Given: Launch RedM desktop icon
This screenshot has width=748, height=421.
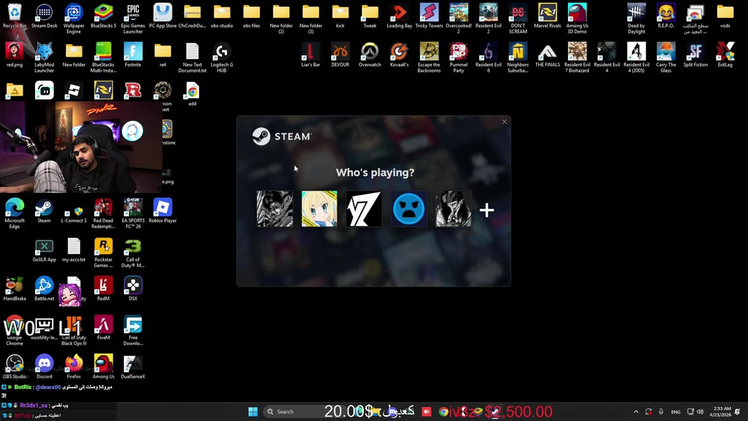Looking at the screenshot, I should 103,289.
